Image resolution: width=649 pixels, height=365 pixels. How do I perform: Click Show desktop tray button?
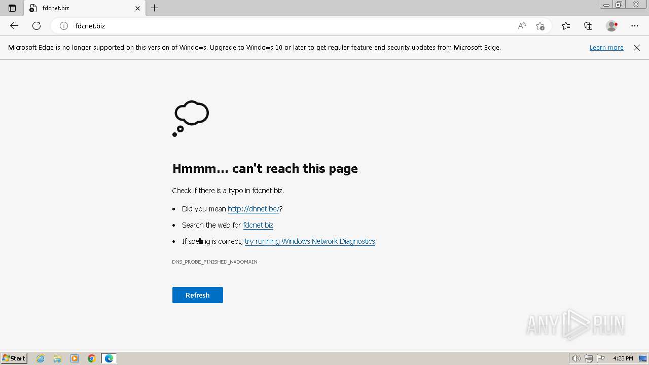pyautogui.click(x=643, y=358)
